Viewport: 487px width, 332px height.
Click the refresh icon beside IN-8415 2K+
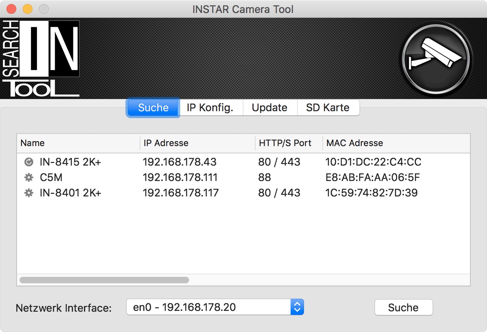coord(29,162)
